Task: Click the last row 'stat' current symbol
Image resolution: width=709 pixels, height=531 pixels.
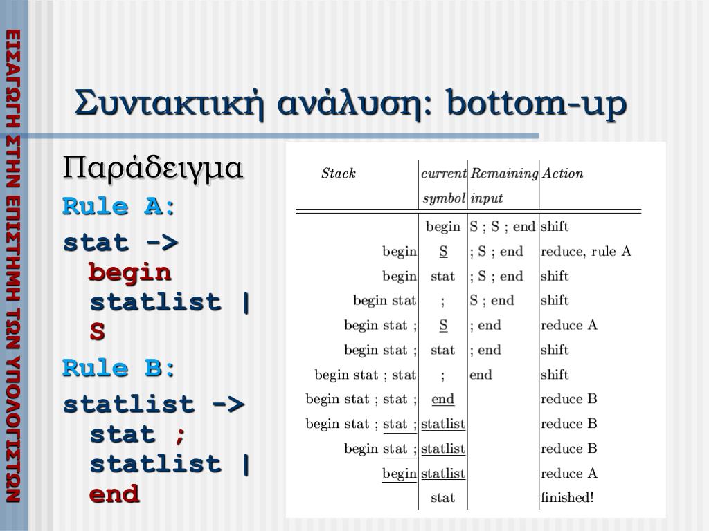Action: (x=442, y=498)
